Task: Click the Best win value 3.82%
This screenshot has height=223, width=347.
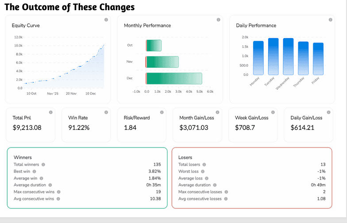Action: tap(155, 171)
